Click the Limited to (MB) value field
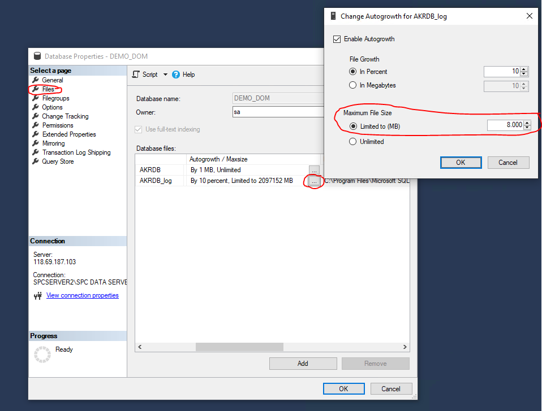 [x=505, y=125]
